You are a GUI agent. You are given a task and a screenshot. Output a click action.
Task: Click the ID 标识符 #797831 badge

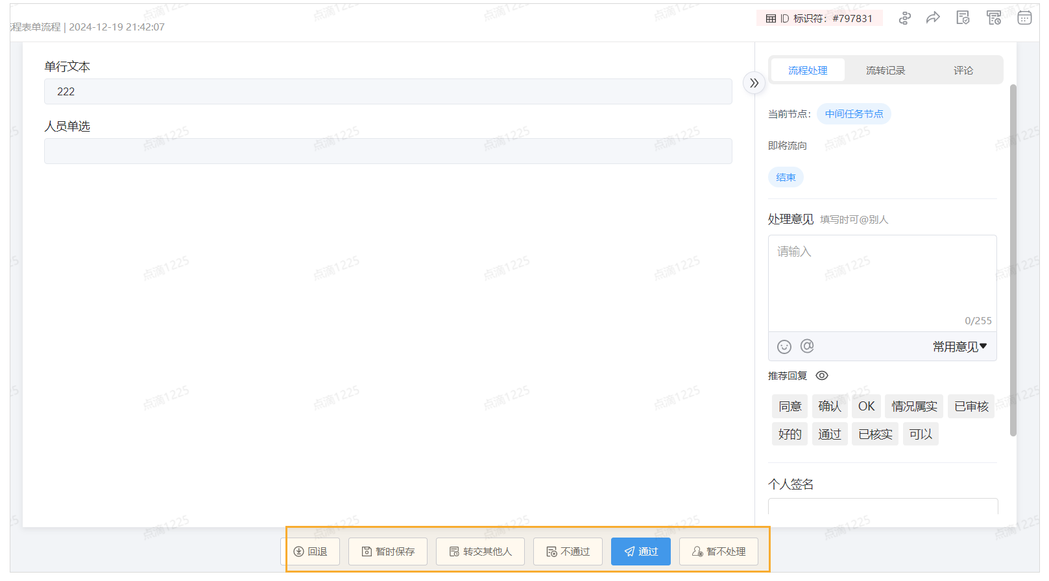click(x=819, y=18)
